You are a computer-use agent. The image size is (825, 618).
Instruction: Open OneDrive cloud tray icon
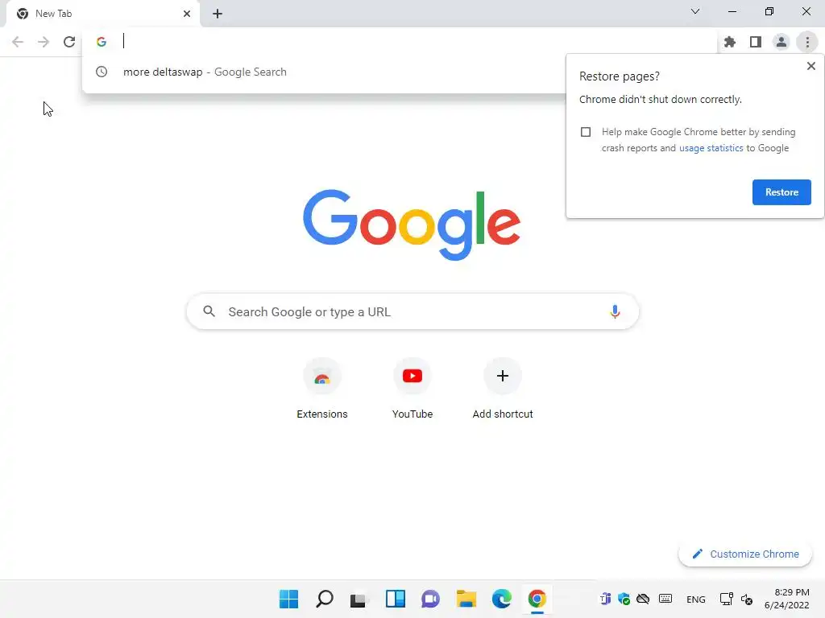(643, 599)
